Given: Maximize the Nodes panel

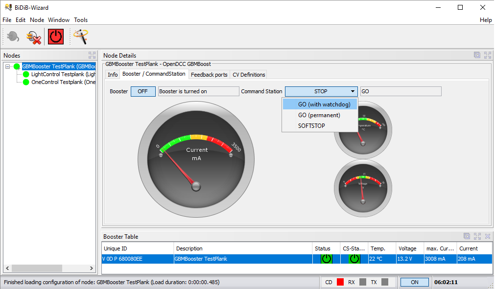Looking at the screenshot, I should 92,55.
